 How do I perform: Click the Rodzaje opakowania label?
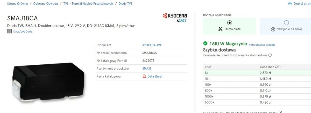(x=217, y=15)
